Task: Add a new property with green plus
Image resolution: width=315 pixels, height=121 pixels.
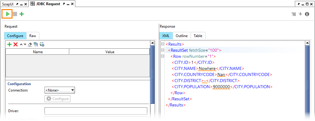Action: click(x=9, y=44)
